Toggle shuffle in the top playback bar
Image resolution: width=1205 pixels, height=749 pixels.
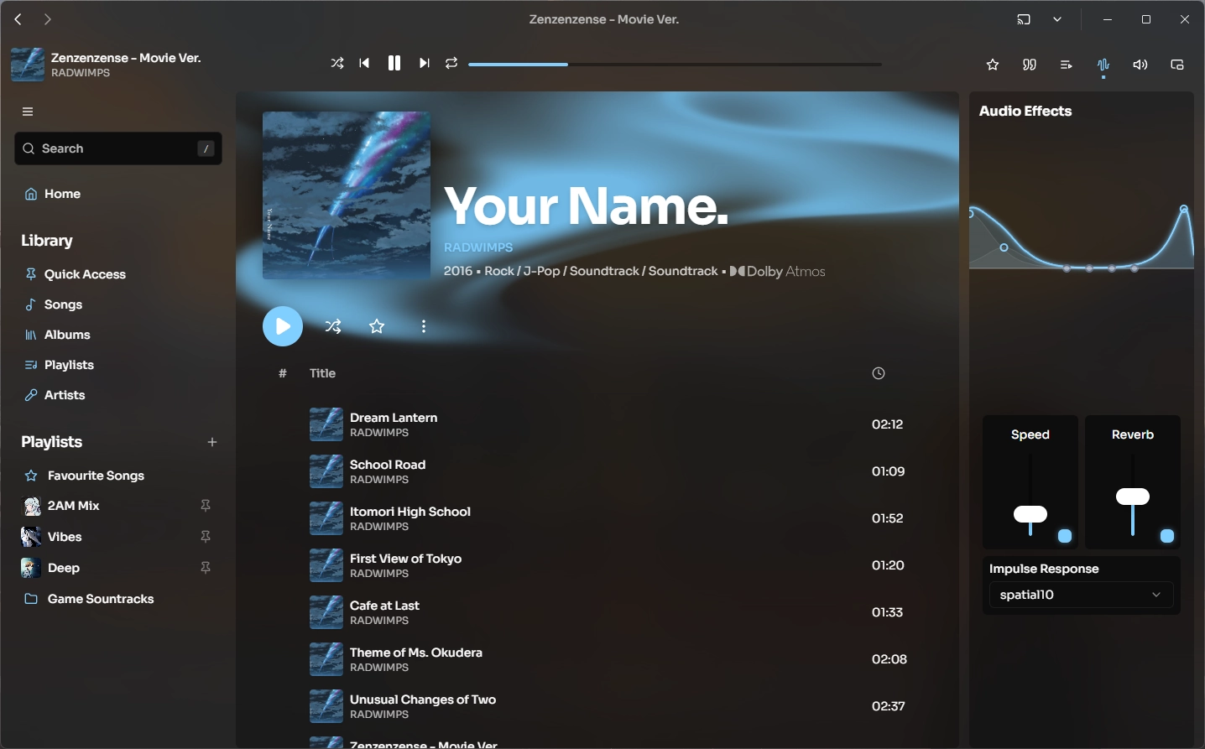click(337, 64)
